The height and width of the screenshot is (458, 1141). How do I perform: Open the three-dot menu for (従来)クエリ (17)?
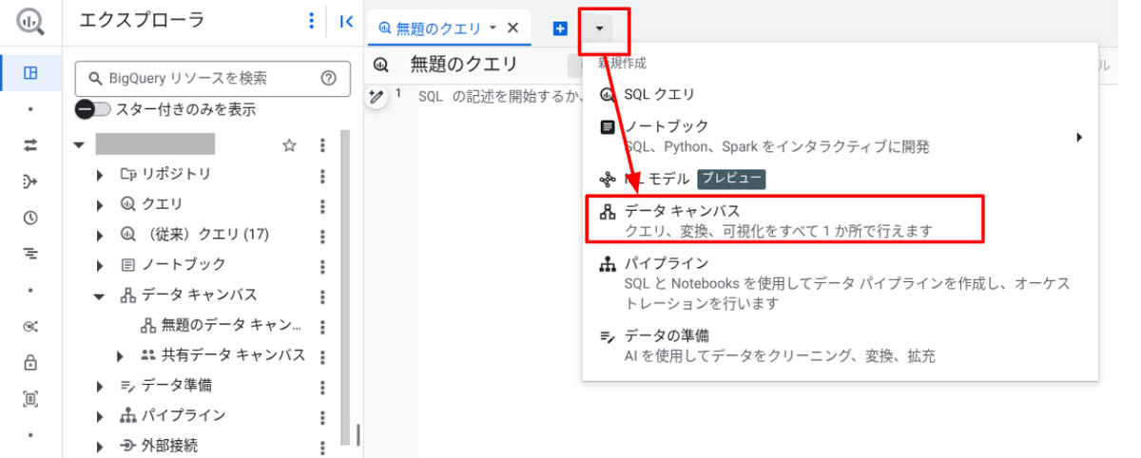pos(322,235)
